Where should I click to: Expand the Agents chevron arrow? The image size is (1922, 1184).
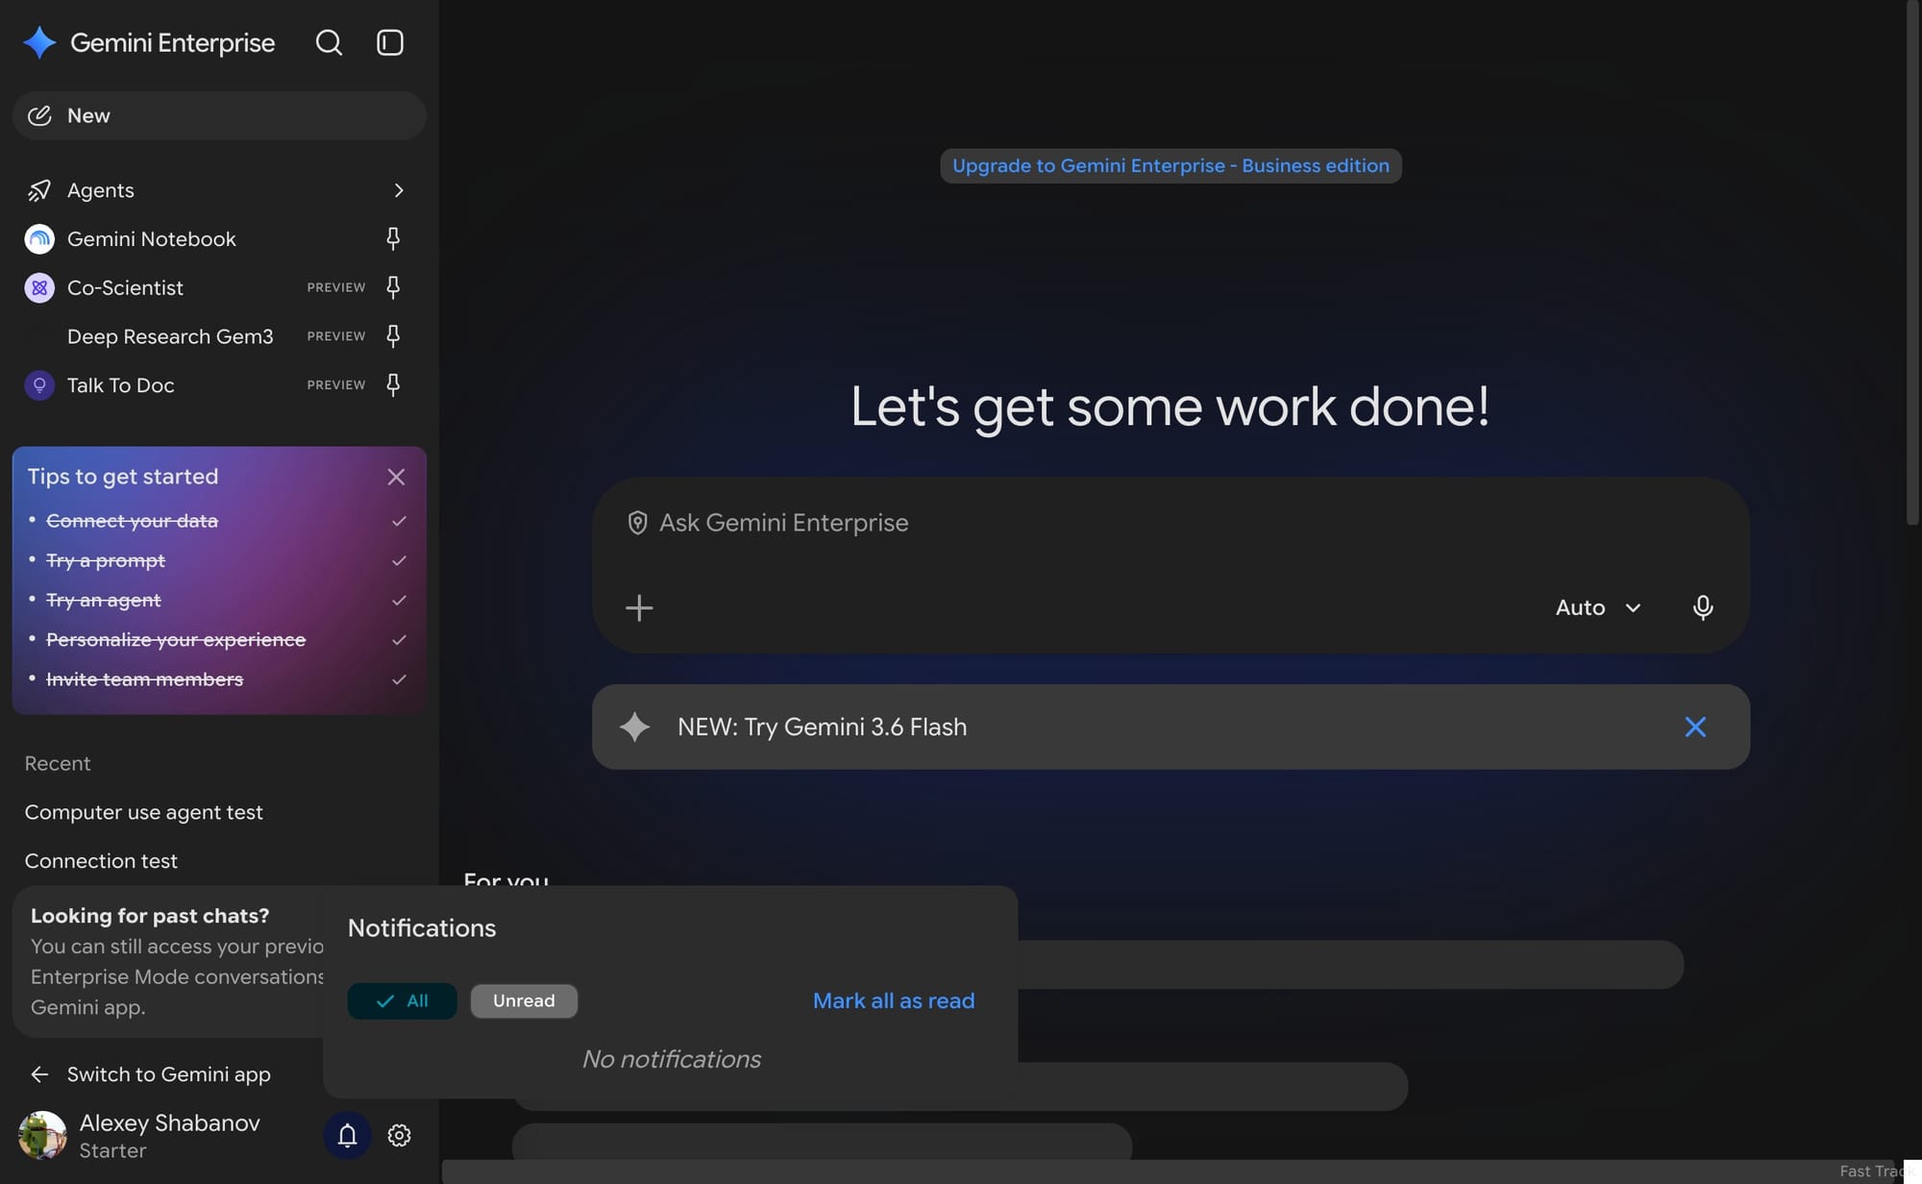point(399,190)
